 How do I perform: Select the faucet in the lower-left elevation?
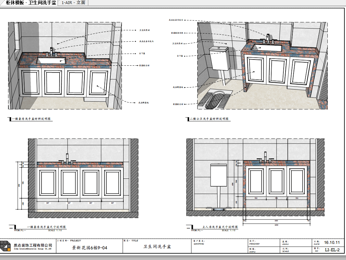click(67, 159)
